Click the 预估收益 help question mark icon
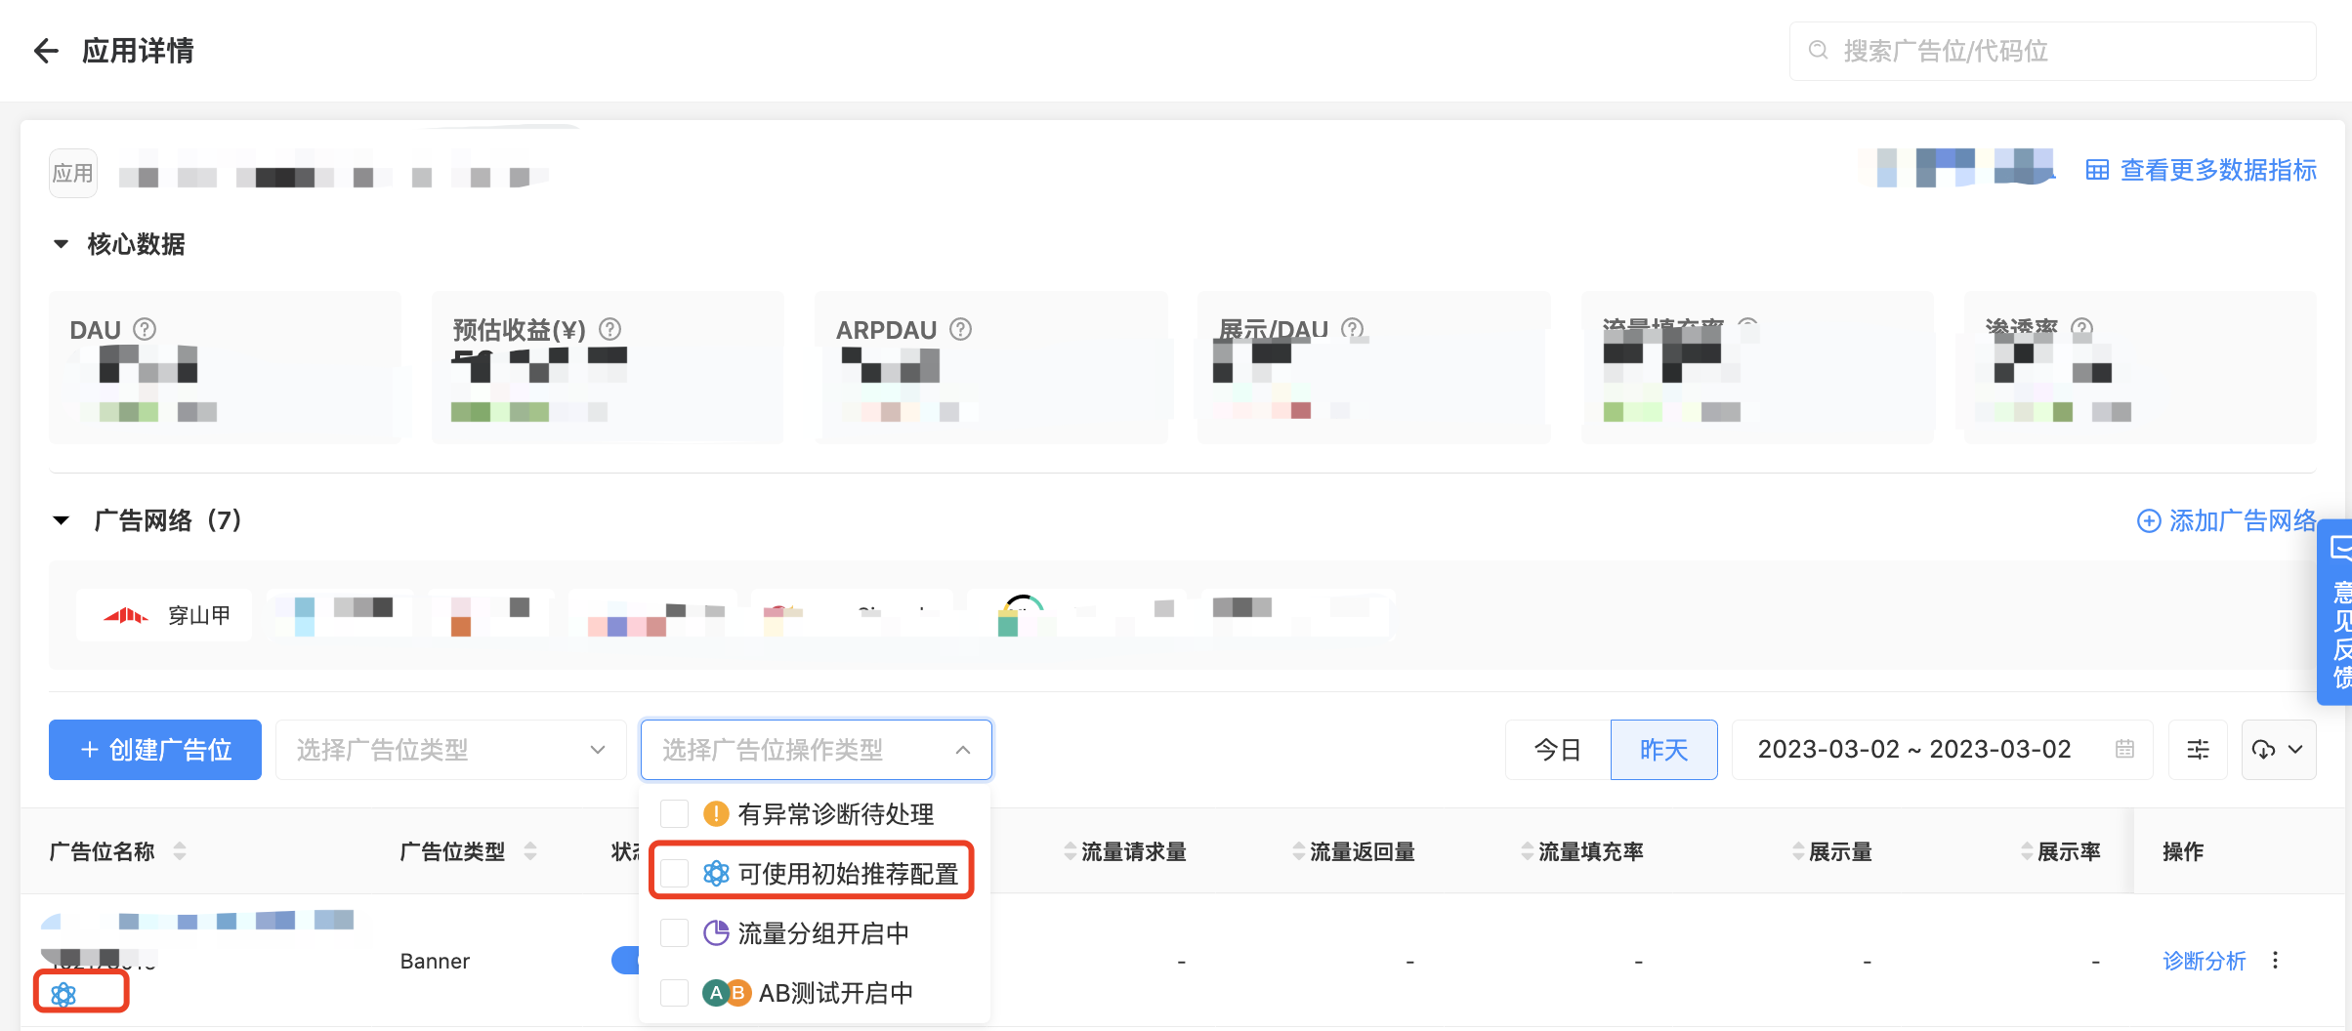 point(609,329)
